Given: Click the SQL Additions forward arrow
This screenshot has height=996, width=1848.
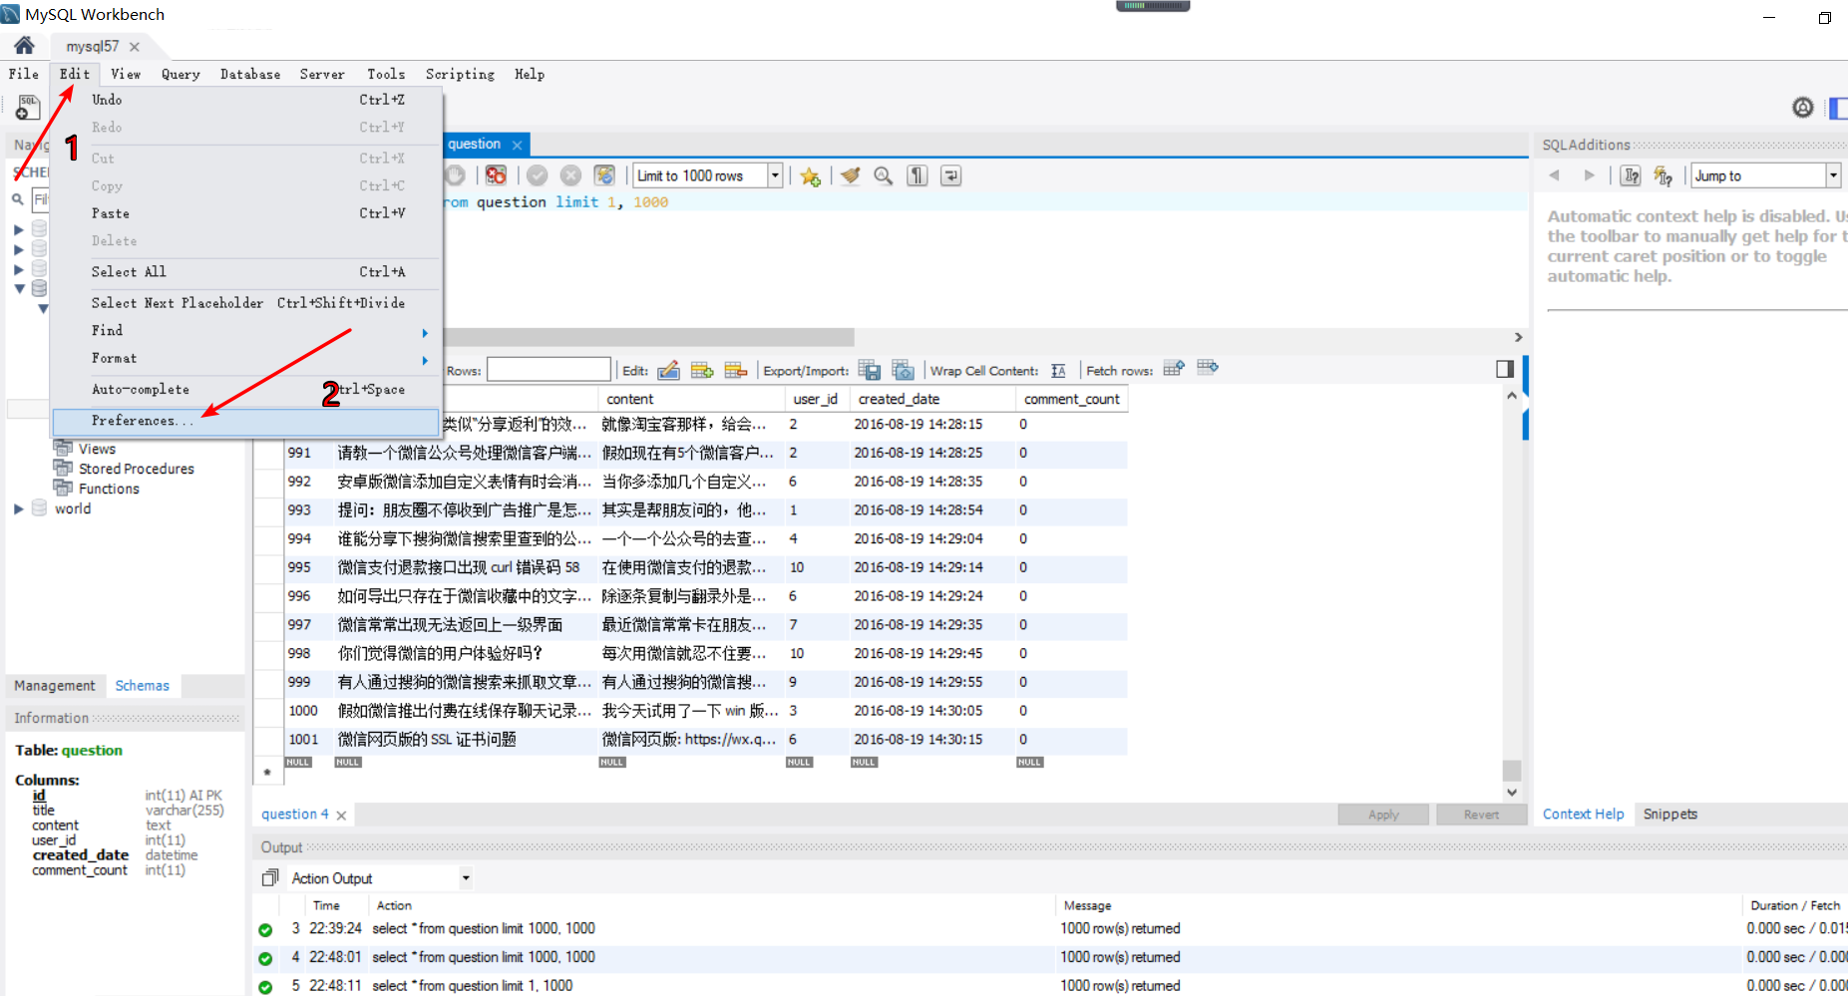Looking at the screenshot, I should click(x=1589, y=175).
